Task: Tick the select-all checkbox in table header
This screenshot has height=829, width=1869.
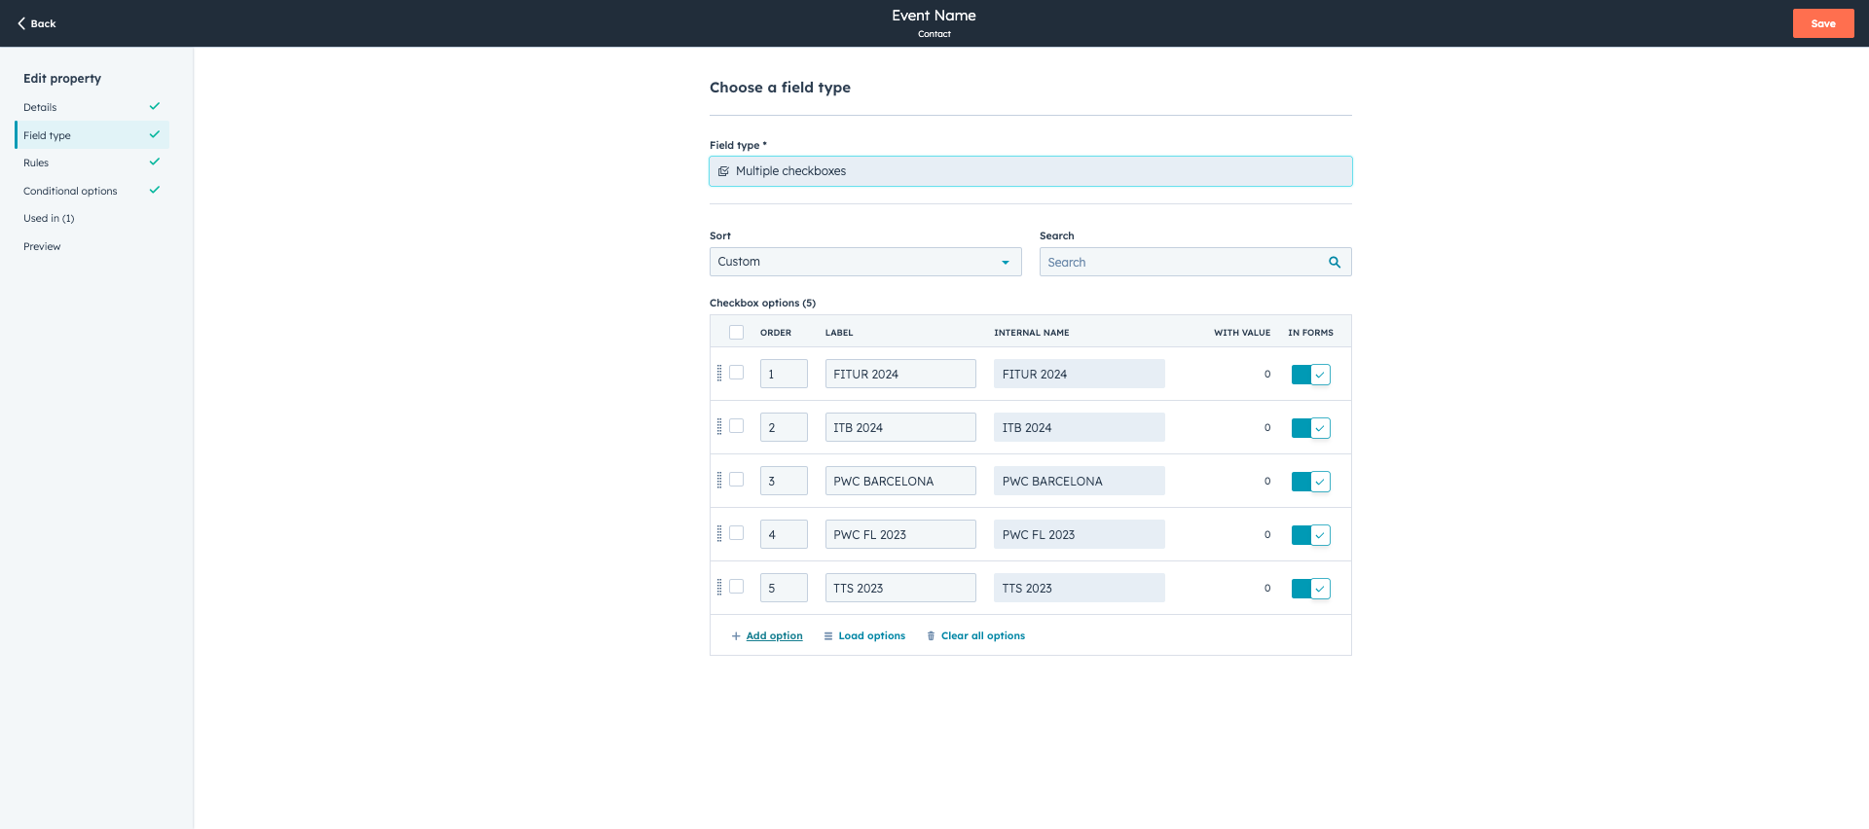Action: click(737, 332)
